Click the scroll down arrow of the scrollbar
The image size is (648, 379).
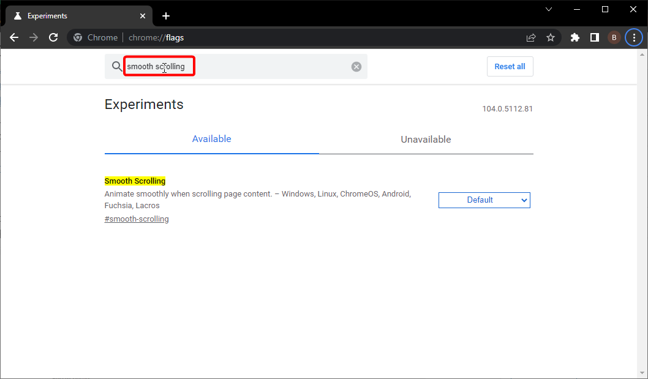tap(642, 373)
